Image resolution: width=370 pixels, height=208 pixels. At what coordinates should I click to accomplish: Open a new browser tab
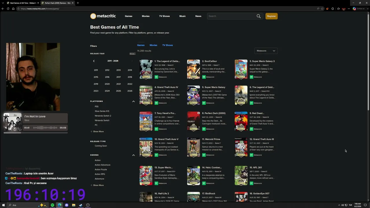tap(78, 3)
